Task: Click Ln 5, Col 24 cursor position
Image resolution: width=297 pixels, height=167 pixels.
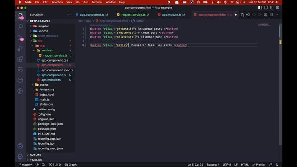Action: pyautogui.click(x=195, y=165)
